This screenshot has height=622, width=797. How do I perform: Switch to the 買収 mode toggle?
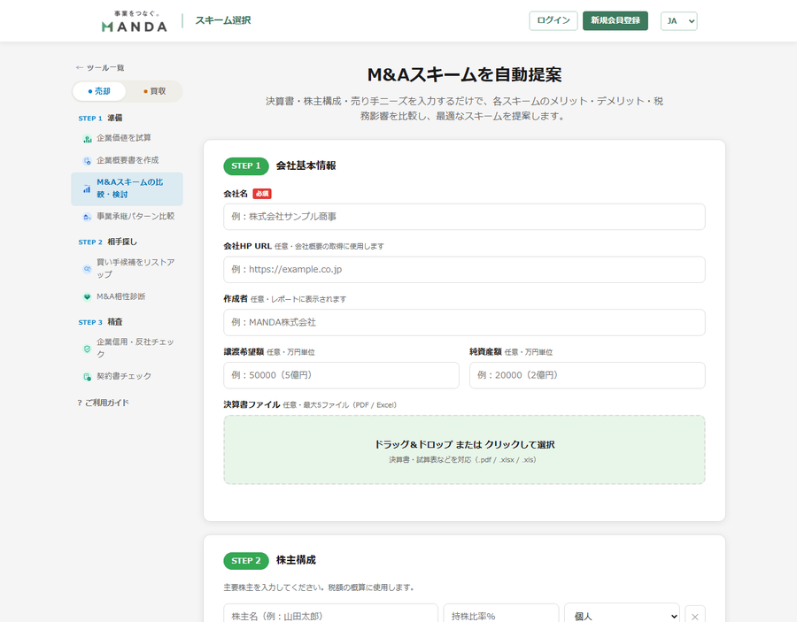click(154, 91)
